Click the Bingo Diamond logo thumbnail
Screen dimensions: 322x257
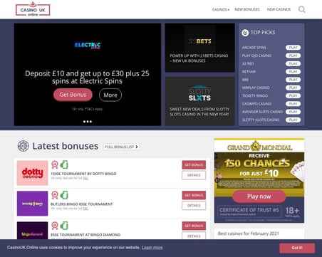(x=32, y=231)
